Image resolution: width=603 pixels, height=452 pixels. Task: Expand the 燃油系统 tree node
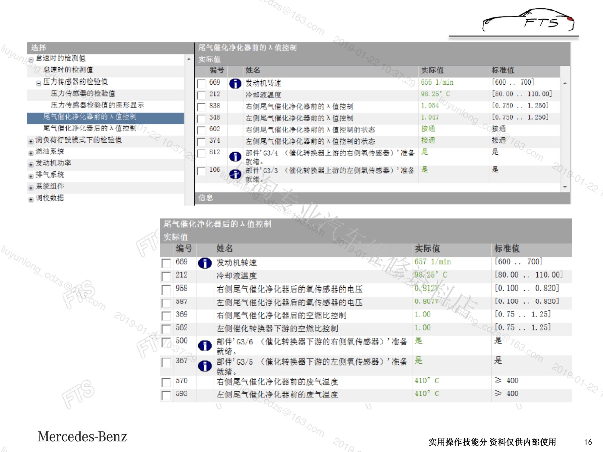pos(31,153)
